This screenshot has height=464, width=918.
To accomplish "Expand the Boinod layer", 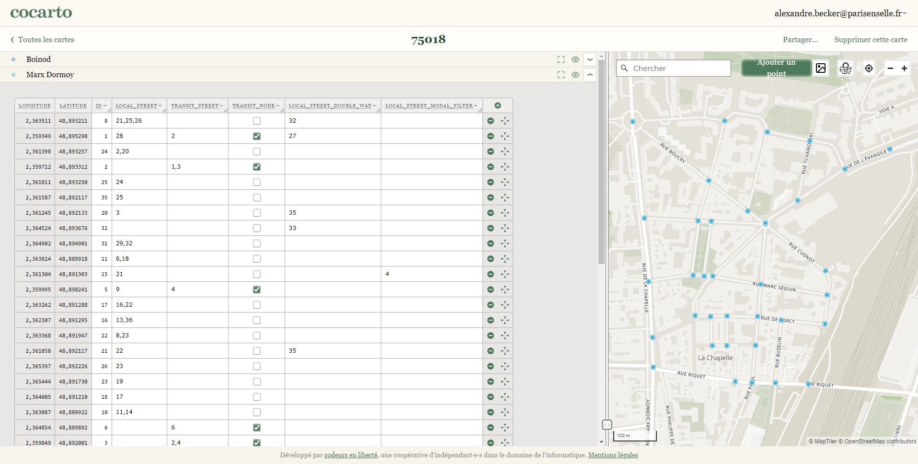I will pos(590,59).
